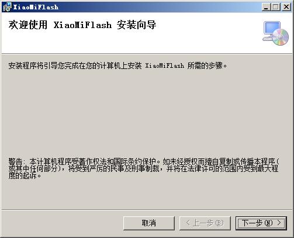Maximize the XiaoMiFlash setup window
The image size is (294, 238).
click(275, 7)
